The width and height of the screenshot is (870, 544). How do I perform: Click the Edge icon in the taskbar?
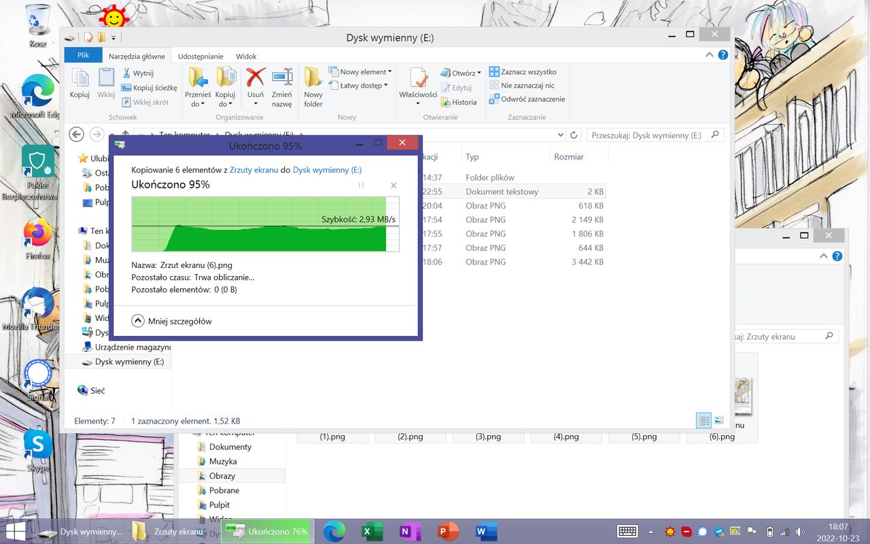pyautogui.click(x=334, y=531)
